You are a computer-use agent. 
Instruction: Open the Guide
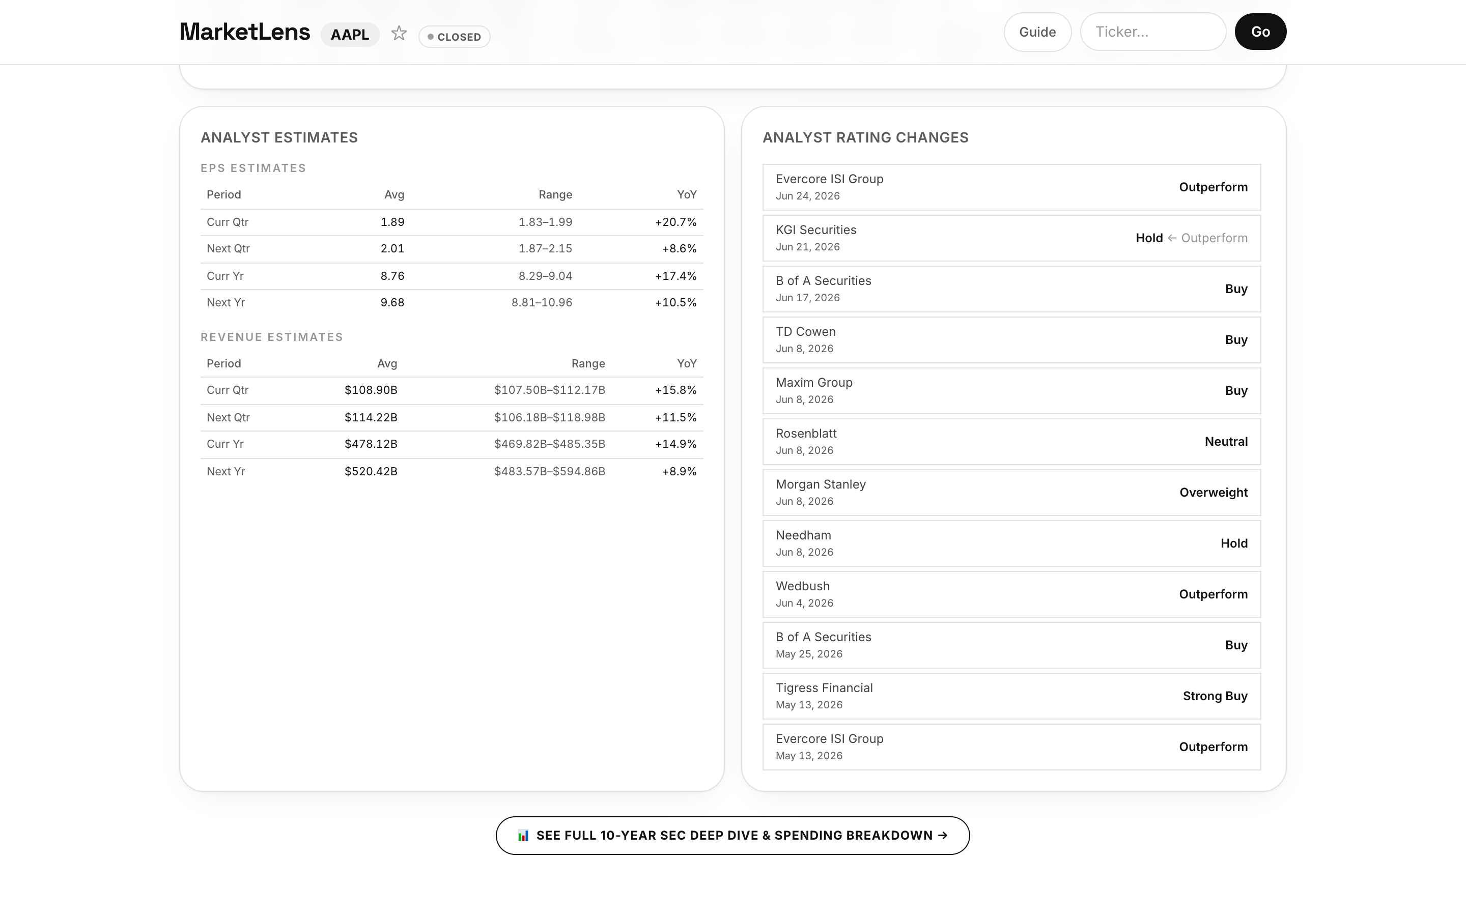[1037, 32]
